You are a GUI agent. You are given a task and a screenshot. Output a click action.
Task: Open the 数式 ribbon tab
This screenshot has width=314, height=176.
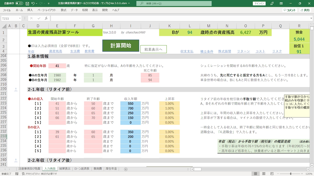[x=64, y=10]
